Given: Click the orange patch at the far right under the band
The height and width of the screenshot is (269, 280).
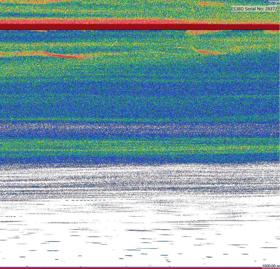Looking at the screenshot, I should (274, 32).
